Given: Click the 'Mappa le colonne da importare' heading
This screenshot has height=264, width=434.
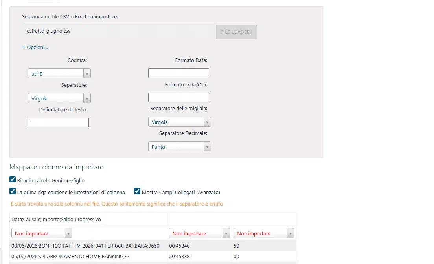Looking at the screenshot, I should tap(57, 167).
